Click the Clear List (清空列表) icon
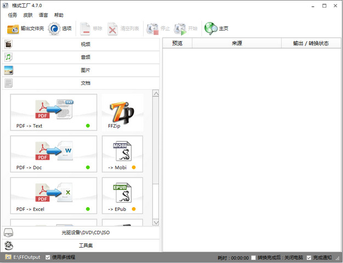Image resolution: width=343 pixels, height=263 pixels. tap(113, 28)
